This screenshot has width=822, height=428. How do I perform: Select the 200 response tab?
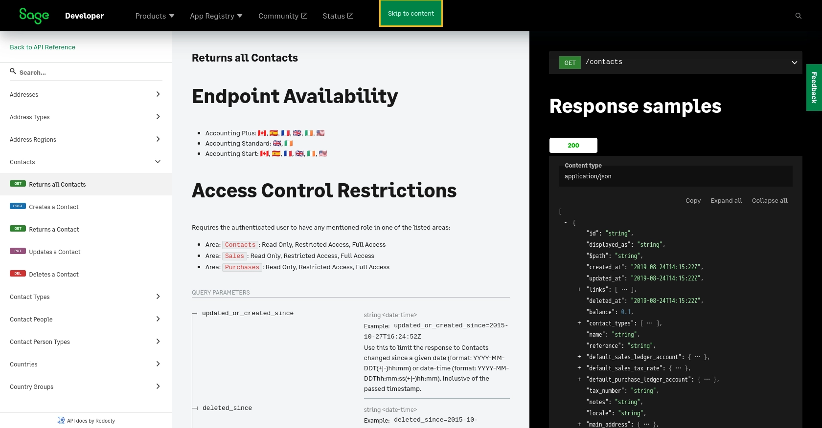[573, 146]
